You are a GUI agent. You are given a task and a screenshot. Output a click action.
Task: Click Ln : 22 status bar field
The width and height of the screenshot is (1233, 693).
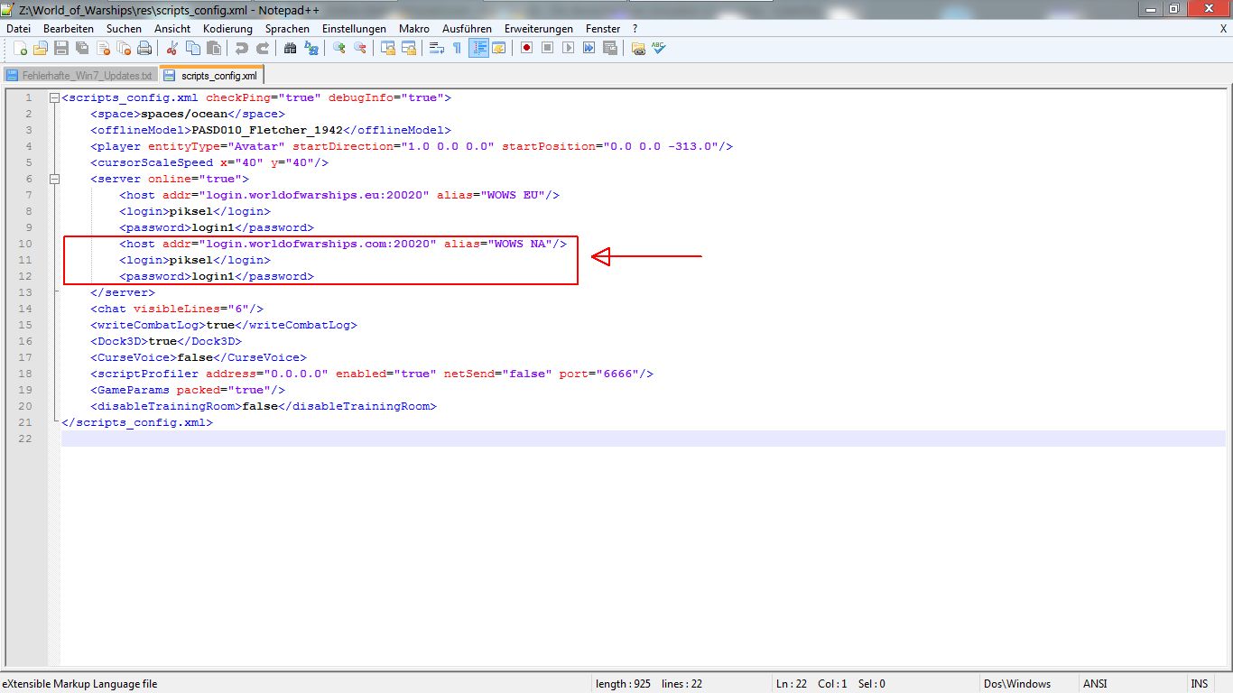790,684
